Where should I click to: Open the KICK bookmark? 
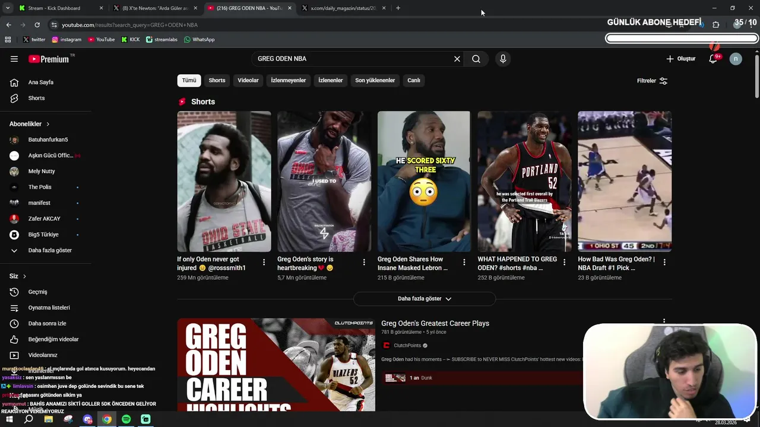click(131, 40)
